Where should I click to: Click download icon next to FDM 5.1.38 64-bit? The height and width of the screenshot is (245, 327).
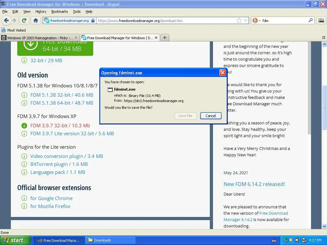click(24, 103)
